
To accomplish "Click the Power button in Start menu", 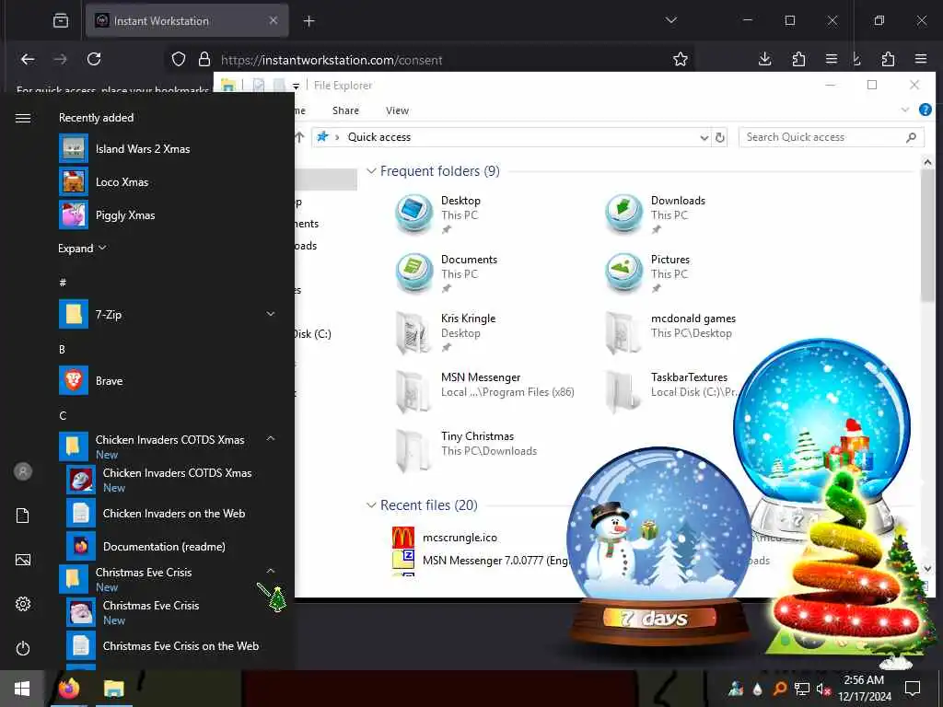I will [23, 648].
